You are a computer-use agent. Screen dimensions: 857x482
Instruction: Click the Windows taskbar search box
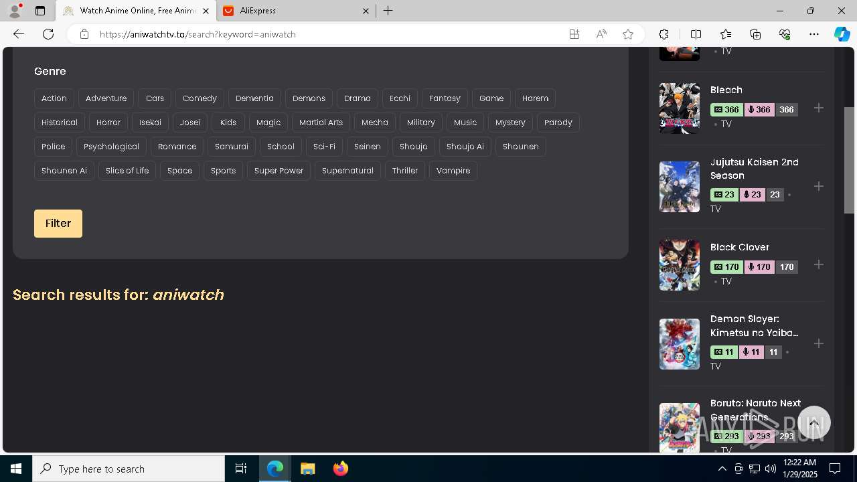pos(129,469)
